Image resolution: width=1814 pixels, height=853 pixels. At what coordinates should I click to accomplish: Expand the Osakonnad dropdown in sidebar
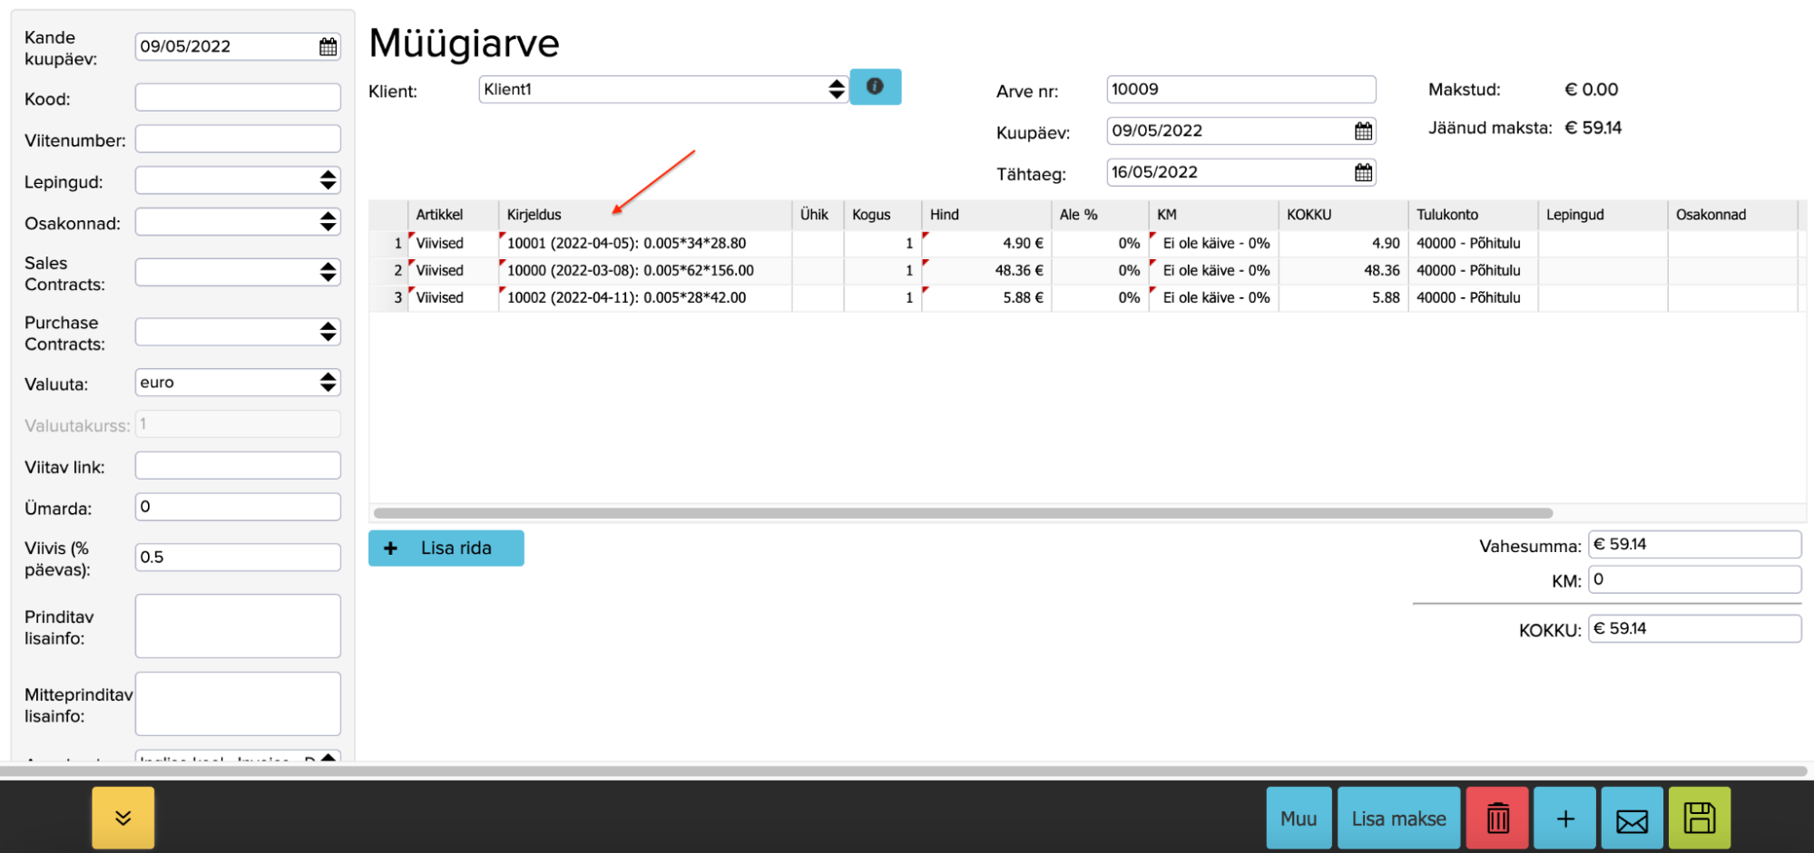(x=238, y=223)
